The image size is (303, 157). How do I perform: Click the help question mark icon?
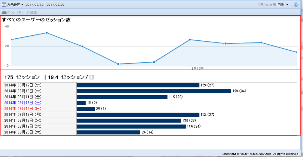point(296,5)
